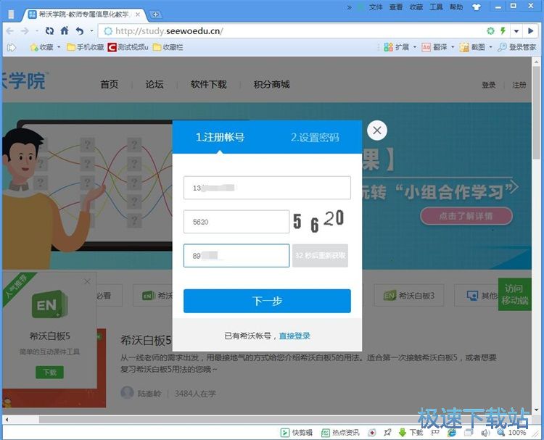Open the 工具 menu
Viewport: 544px width, 440px height.
[x=436, y=7]
